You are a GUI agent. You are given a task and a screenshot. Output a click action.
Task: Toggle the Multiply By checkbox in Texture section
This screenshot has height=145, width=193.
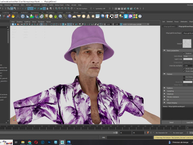(x=184, y=79)
